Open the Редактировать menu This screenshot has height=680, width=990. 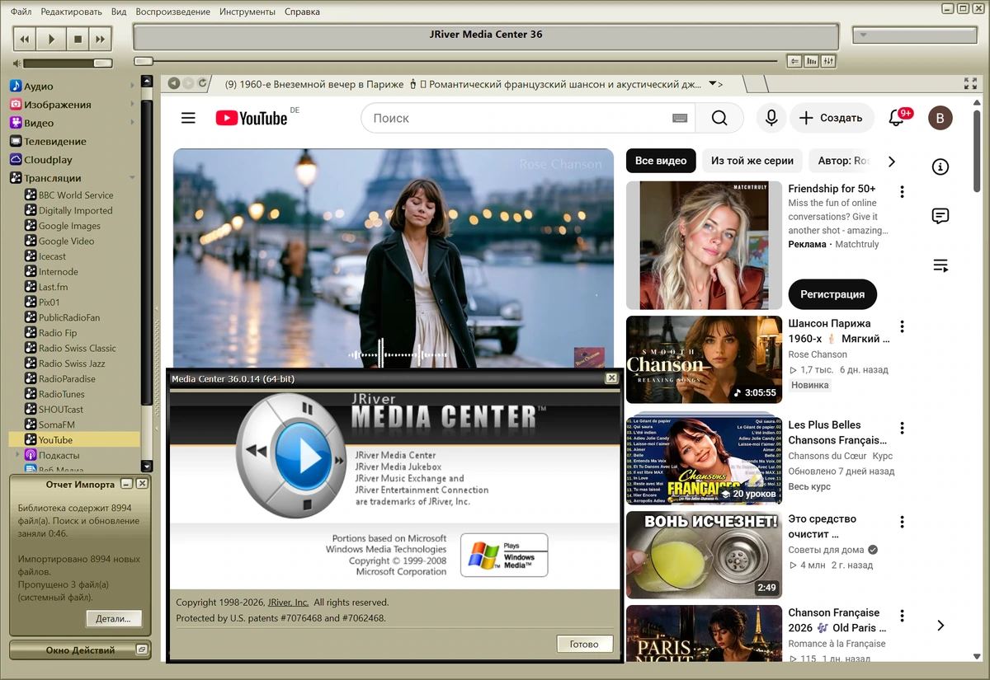click(x=71, y=12)
